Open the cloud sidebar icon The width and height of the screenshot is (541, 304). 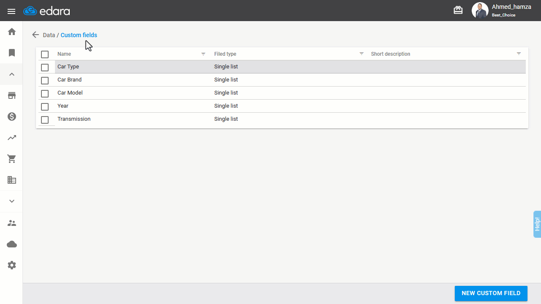(12, 244)
